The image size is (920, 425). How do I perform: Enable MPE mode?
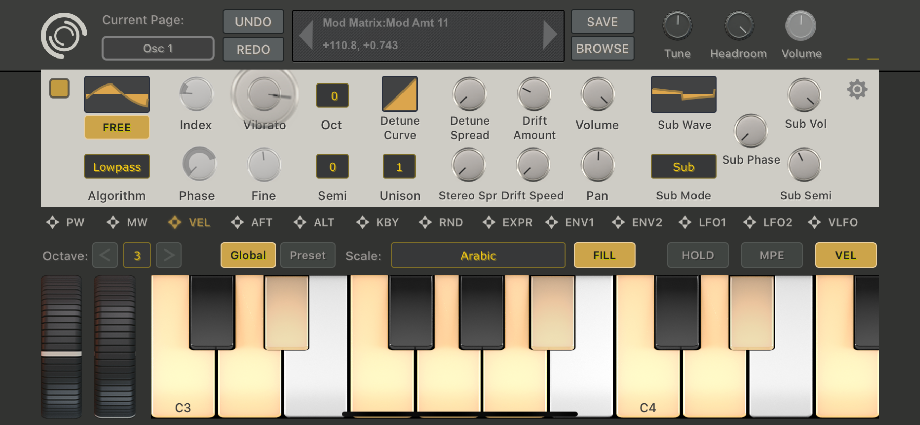[771, 255]
